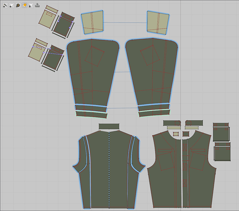This screenshot has height=211, width=239.
Task: Open the sewing line display options icon
Action: pyautogui.click(x=5, y=5)
